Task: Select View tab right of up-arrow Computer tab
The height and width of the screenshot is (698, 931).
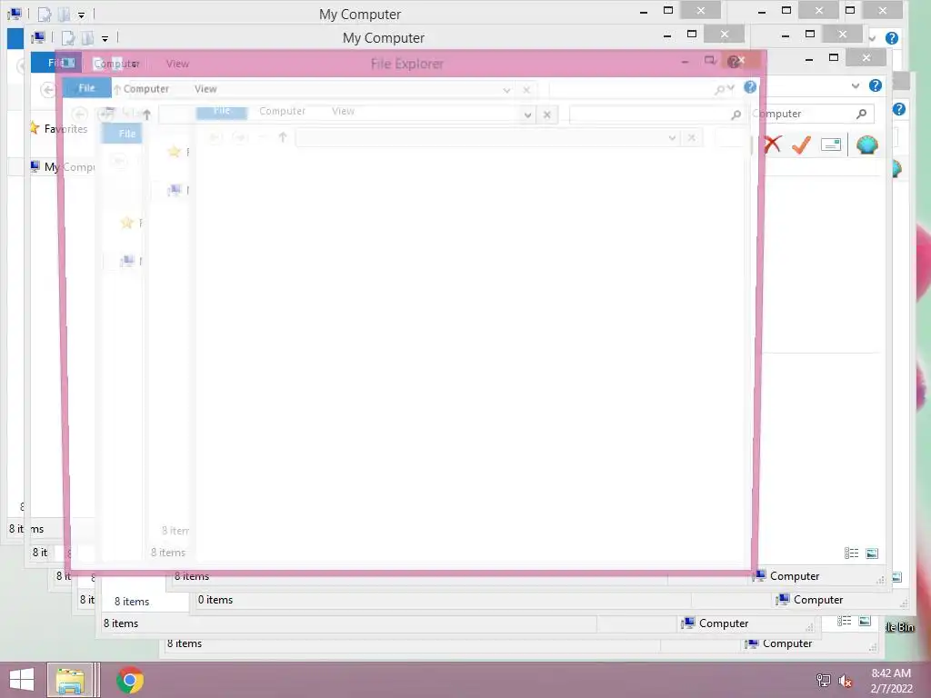Action: click(x=205, y=88)
